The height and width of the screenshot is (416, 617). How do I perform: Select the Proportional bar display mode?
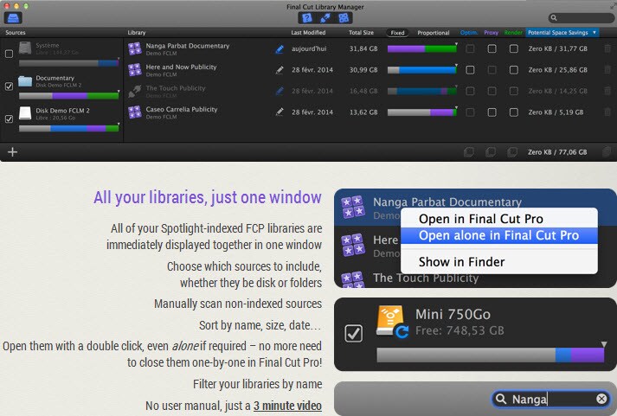[434, 33]
